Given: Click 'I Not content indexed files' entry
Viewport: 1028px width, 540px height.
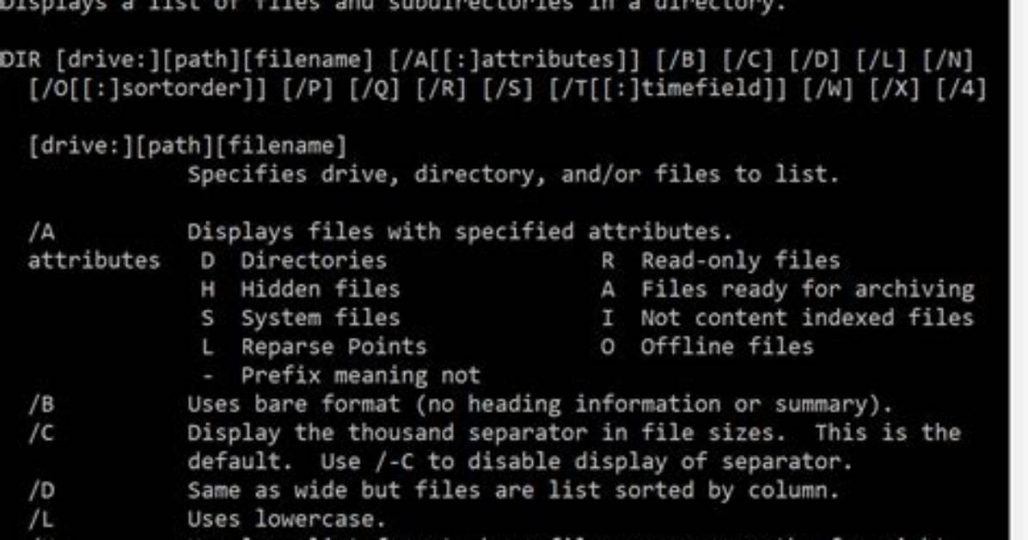Looking at the screenshot, I should (787, 318).
